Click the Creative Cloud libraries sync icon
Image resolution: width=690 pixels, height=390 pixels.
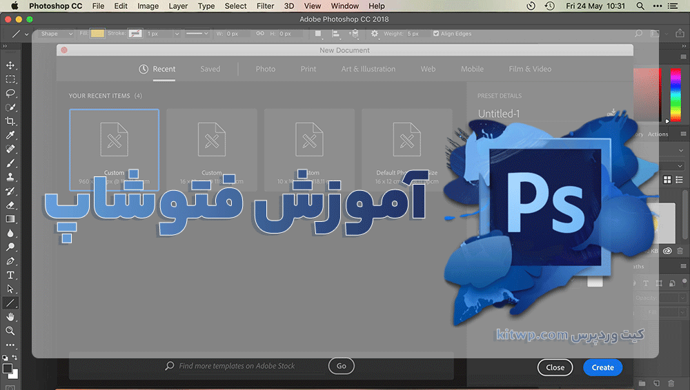tap(667, 251)
